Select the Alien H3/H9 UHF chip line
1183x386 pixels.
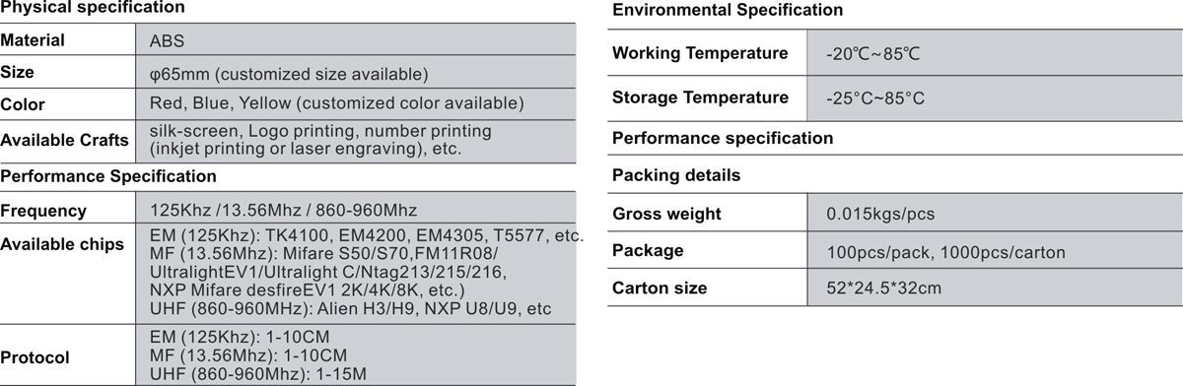(350, 308)
